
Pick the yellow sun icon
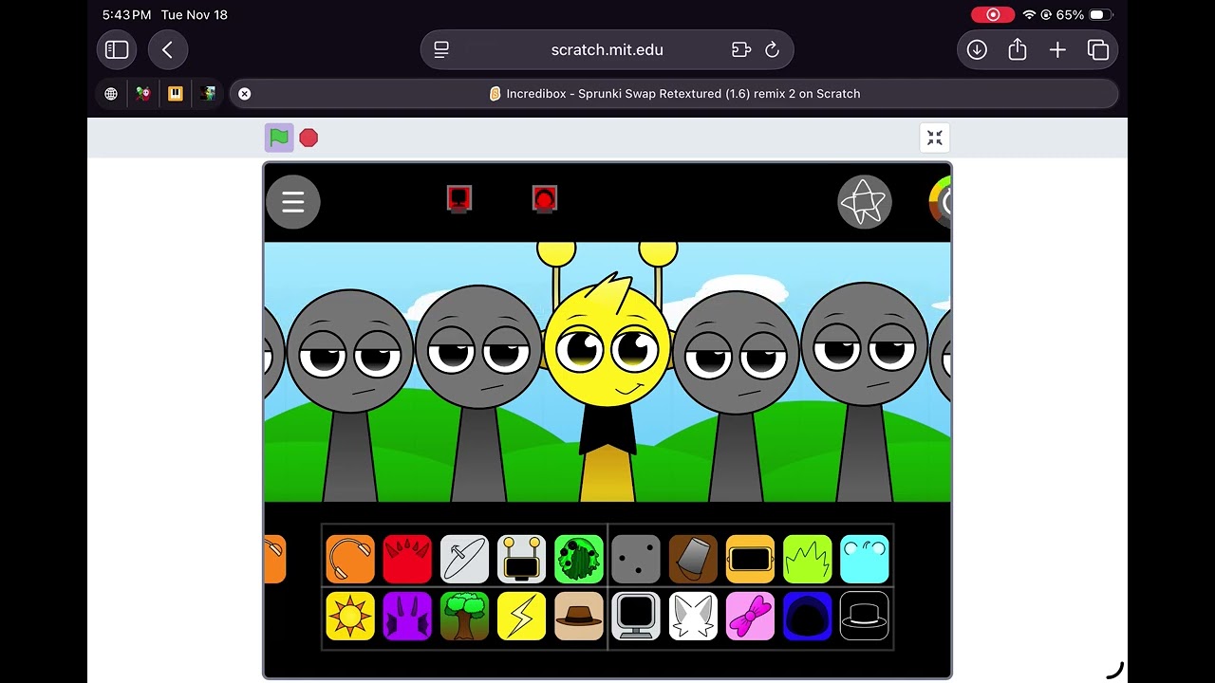coord(350,616)
